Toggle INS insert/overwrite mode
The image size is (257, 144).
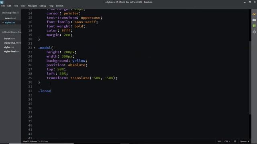coord(219,141)
